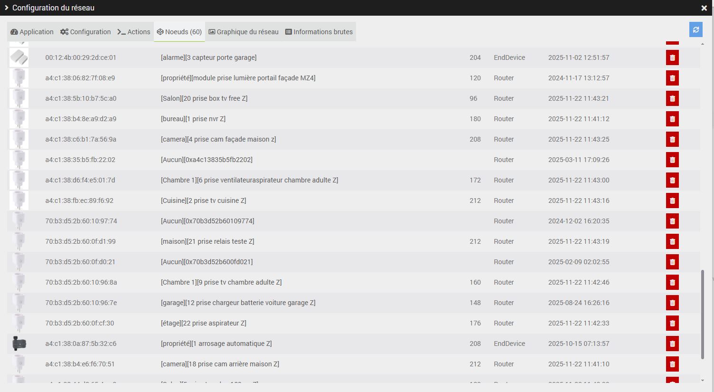Collapse the Configuration du réseau title chevron
Image resolution: width=714 pixels, height=392 pixels.
tap(7, 8)
